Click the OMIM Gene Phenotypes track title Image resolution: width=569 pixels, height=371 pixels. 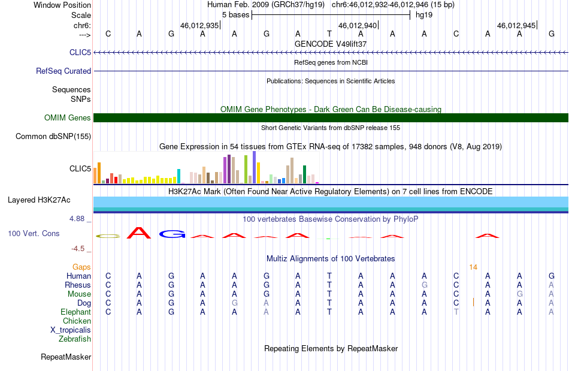click(x=331, y=109)
